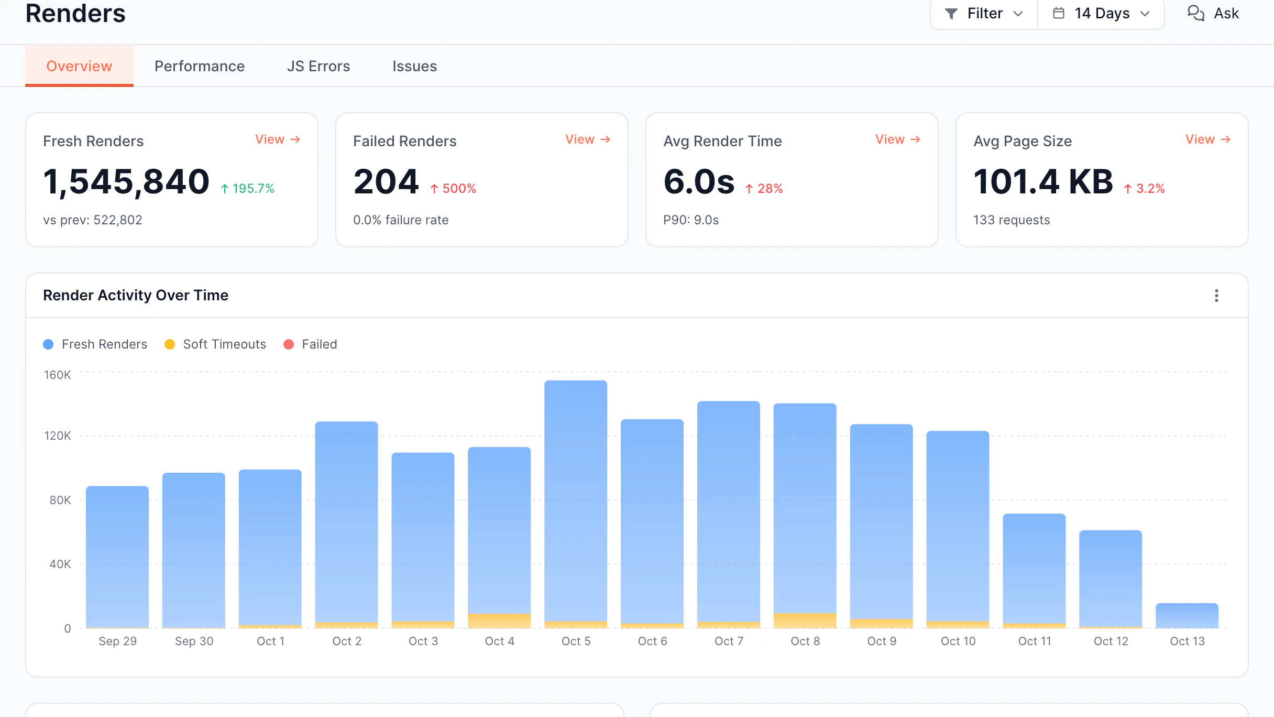Click the Oct 13 bar in the chart
1274x717 pixels.
[1187, 616]
